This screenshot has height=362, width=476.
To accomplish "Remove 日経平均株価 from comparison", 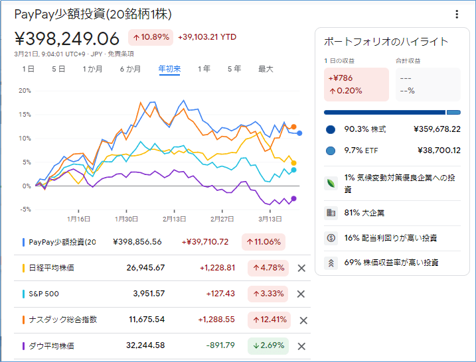I will tap(301, 268).
